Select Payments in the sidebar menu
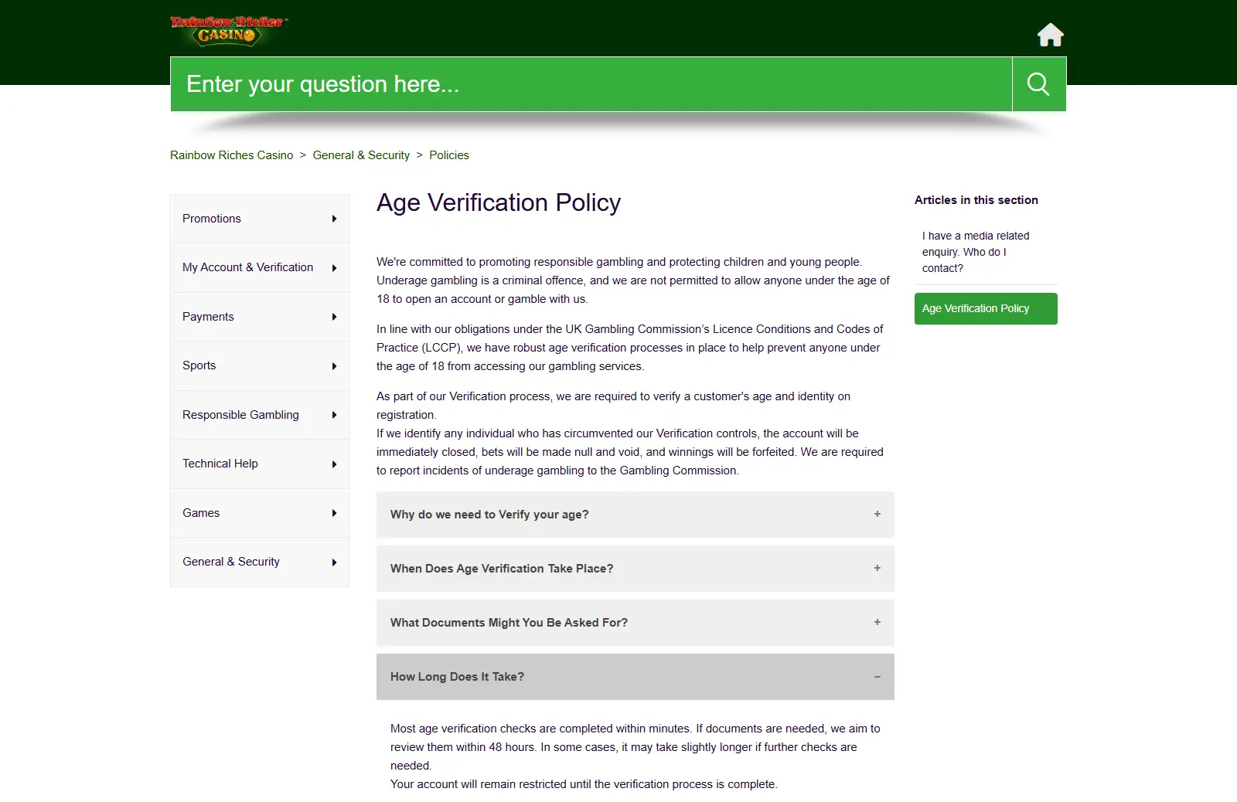The width and height of the screenshot is (1237, 802). (x=260, y=317)
